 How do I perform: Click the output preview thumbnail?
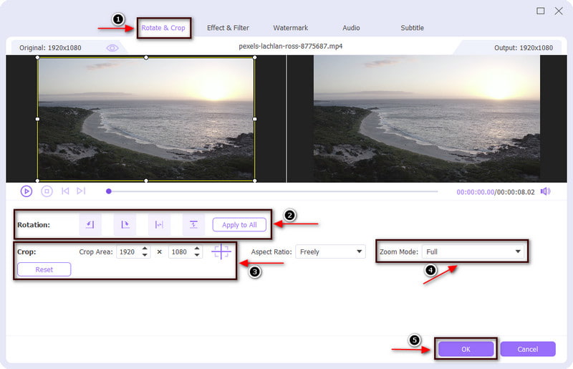[427, 118]
